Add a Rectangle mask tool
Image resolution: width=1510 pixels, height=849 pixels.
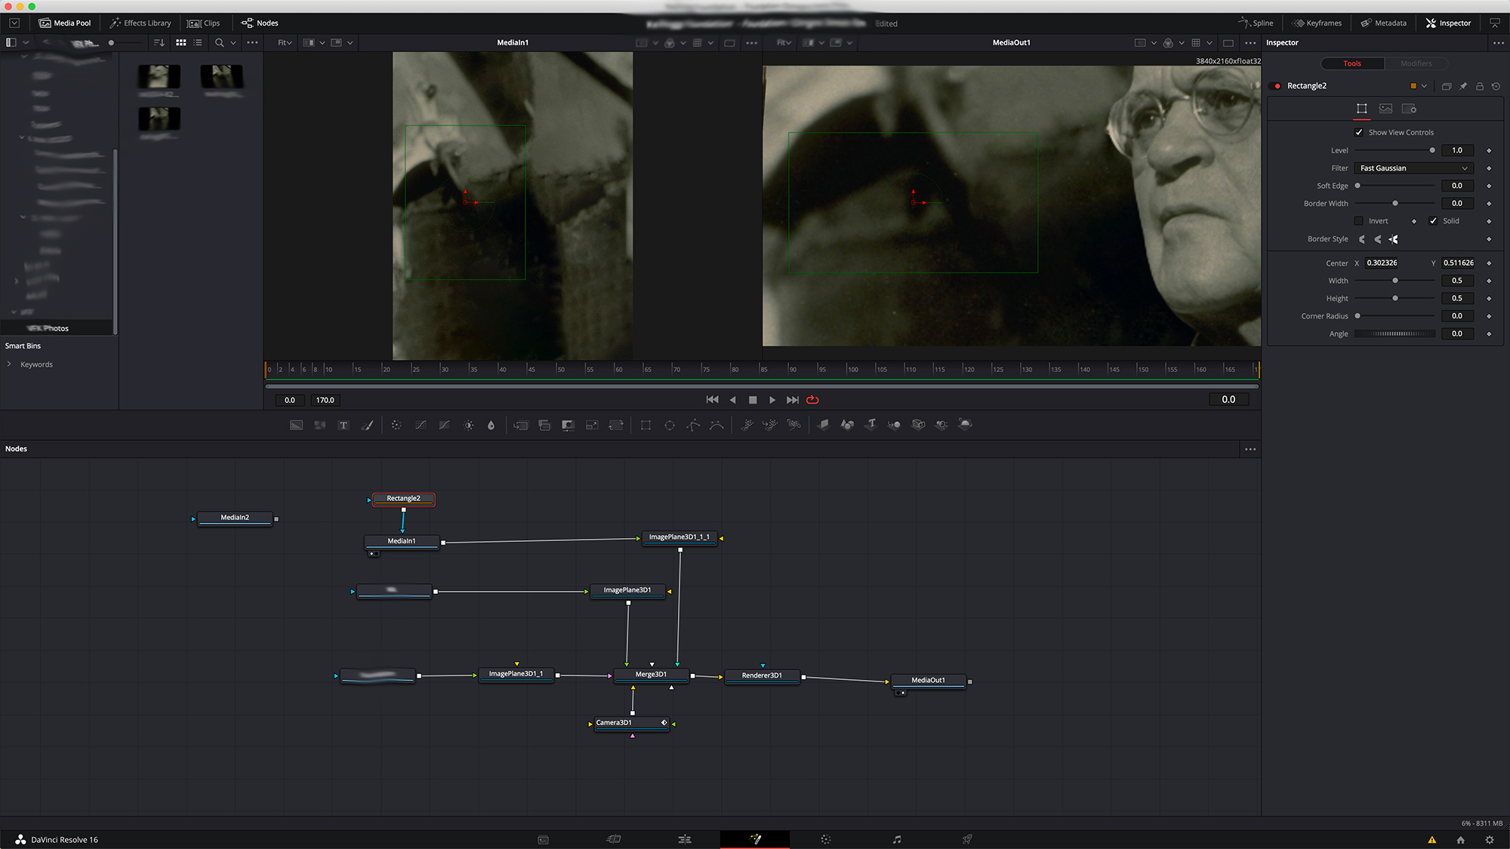(x=646, y=425)
